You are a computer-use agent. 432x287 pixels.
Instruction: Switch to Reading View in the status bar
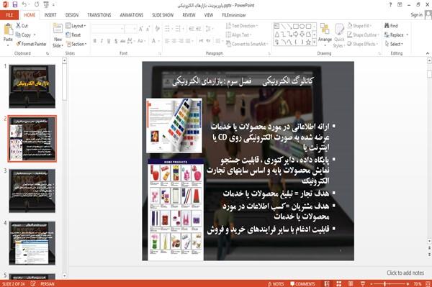(351, 283)
